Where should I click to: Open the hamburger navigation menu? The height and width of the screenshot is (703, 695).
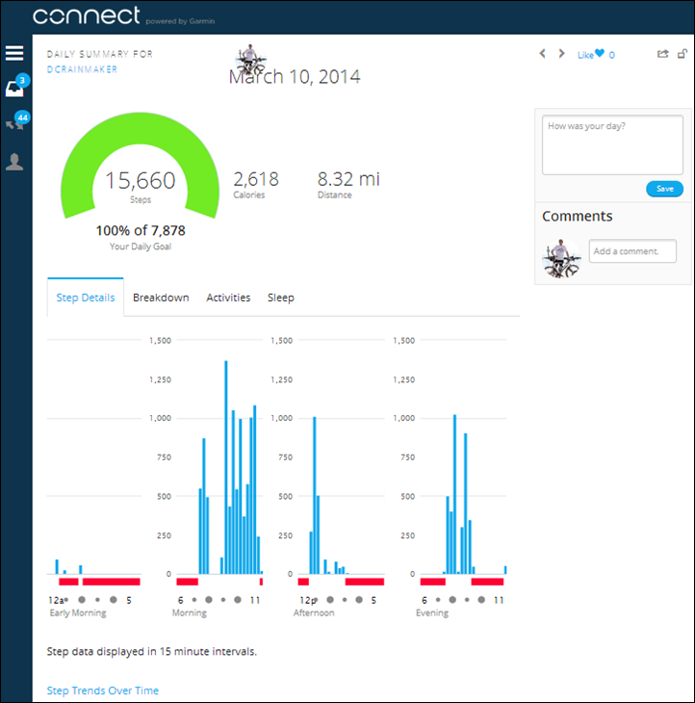click(x=14, y=53)
